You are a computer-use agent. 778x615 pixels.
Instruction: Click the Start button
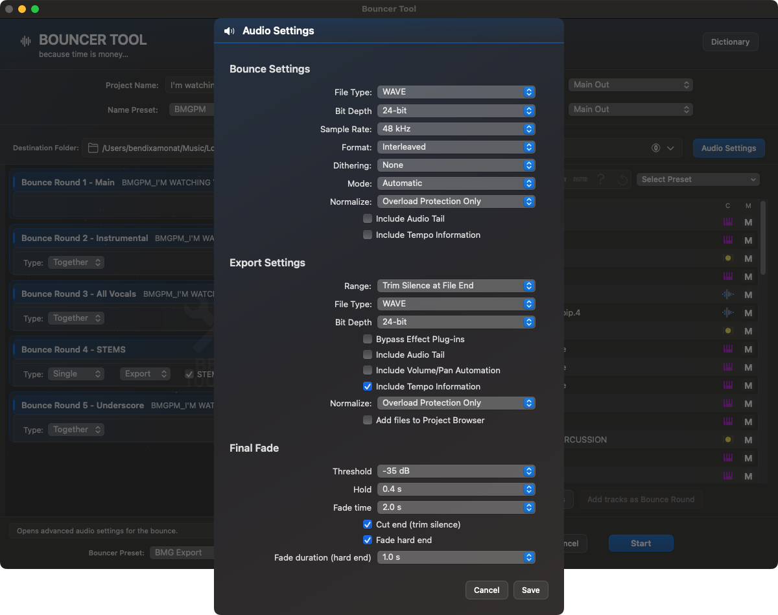[x=641, y=544]
